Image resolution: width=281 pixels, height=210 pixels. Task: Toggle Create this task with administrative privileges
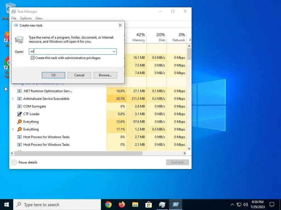32,58
